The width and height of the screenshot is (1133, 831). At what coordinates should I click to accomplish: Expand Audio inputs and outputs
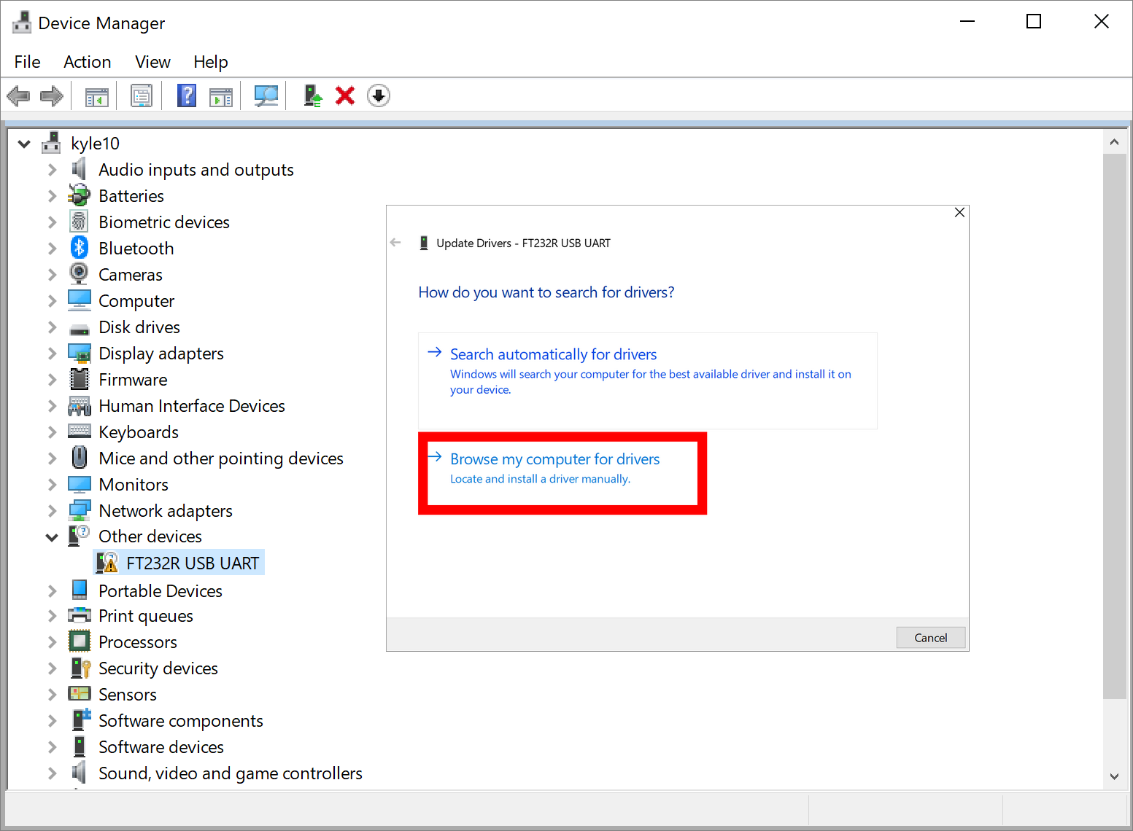[52, 170]
